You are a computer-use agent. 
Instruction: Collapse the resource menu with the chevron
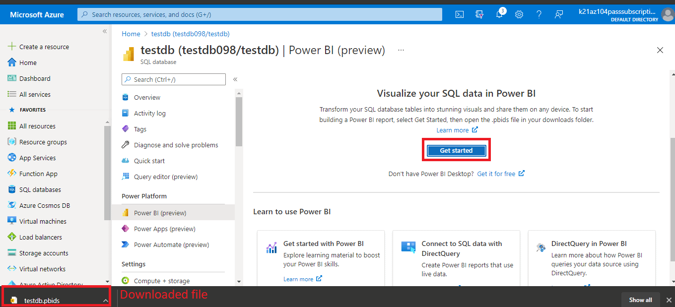(x=235, y=79)
